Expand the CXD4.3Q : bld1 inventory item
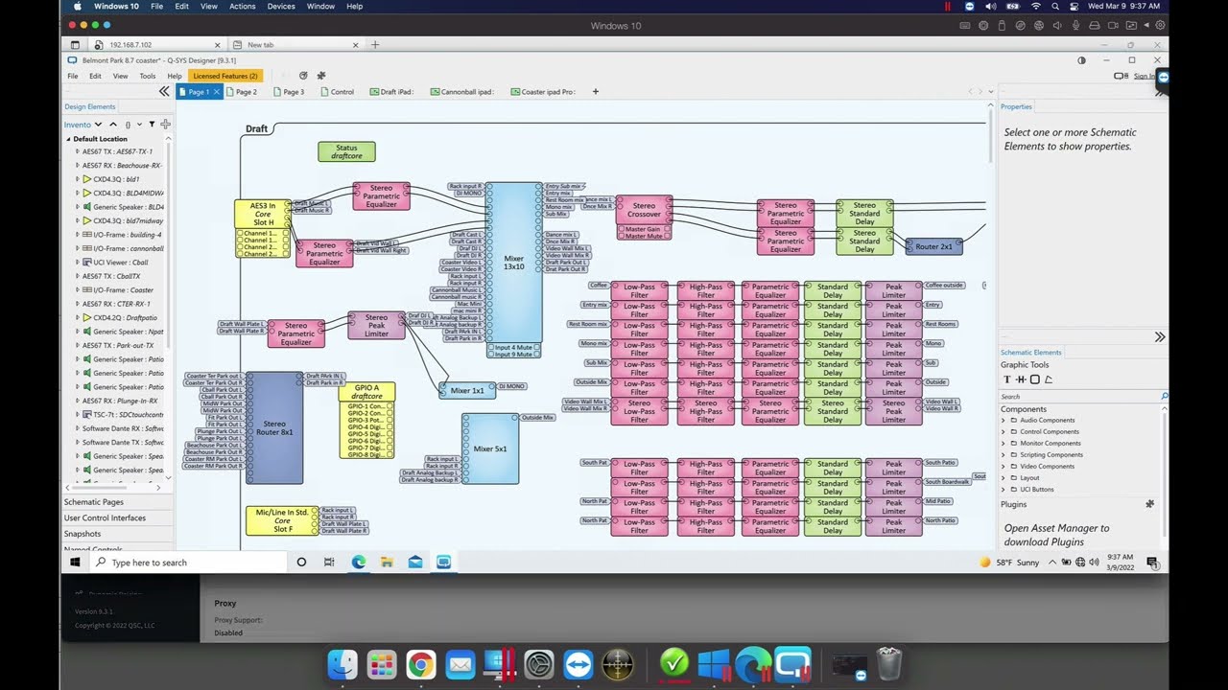Image resolution: width=1228 pixels, height=690 pixels. tap(77, 179)
